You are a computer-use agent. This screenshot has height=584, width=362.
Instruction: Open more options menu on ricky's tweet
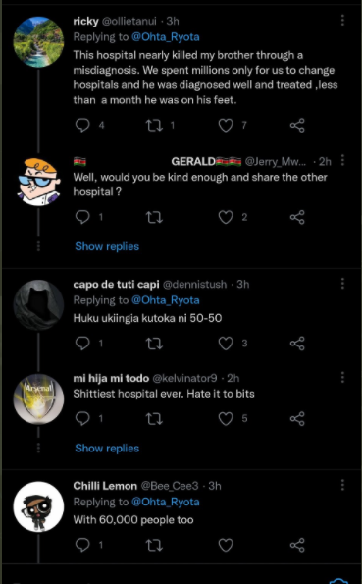(x=342, y=21)
